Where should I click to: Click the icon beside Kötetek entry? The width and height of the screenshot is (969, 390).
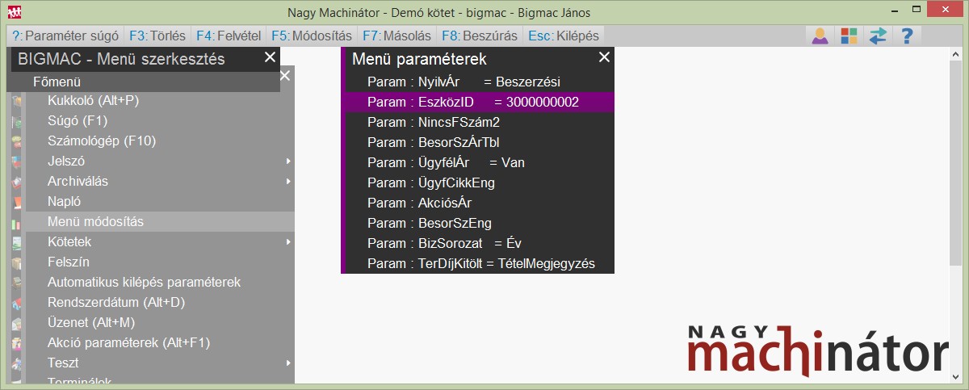tap(18, 241)
